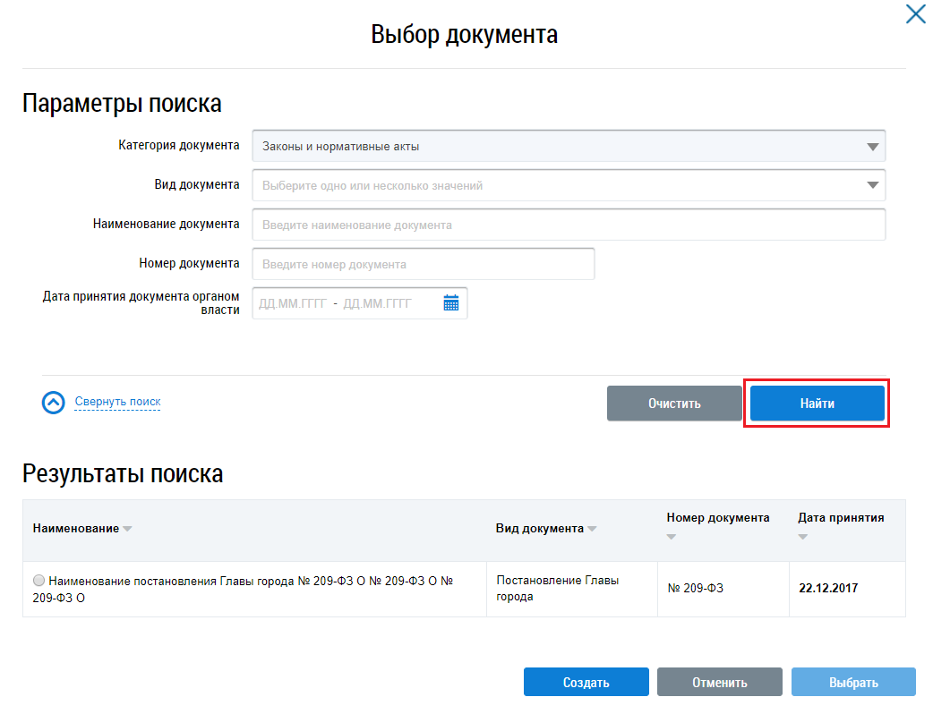Click the circular collapse search arrow icon
Viewport: 933px width, 714px height.
click(54, 403)
